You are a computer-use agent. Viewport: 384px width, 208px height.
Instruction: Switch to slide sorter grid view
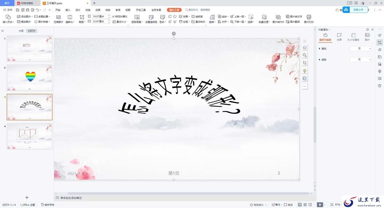[305, 204]
